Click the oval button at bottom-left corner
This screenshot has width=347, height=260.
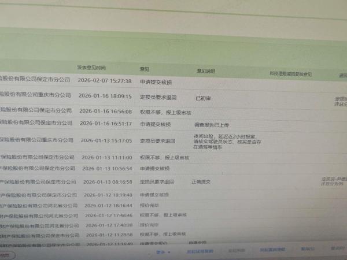coord(6,255)
